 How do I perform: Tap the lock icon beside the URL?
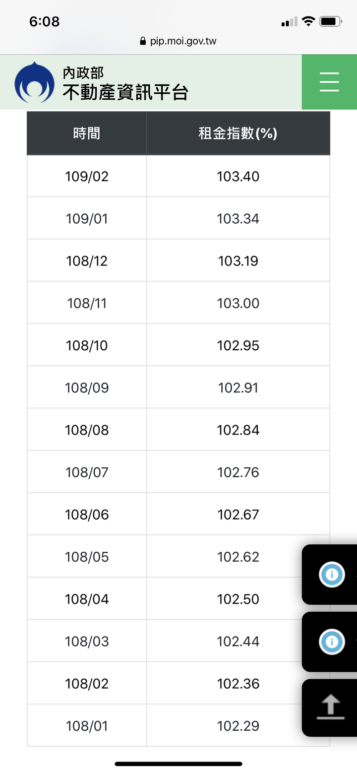pos(143,41)
